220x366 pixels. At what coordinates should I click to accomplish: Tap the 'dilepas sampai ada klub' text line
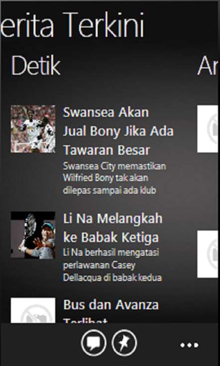[109, 190]
